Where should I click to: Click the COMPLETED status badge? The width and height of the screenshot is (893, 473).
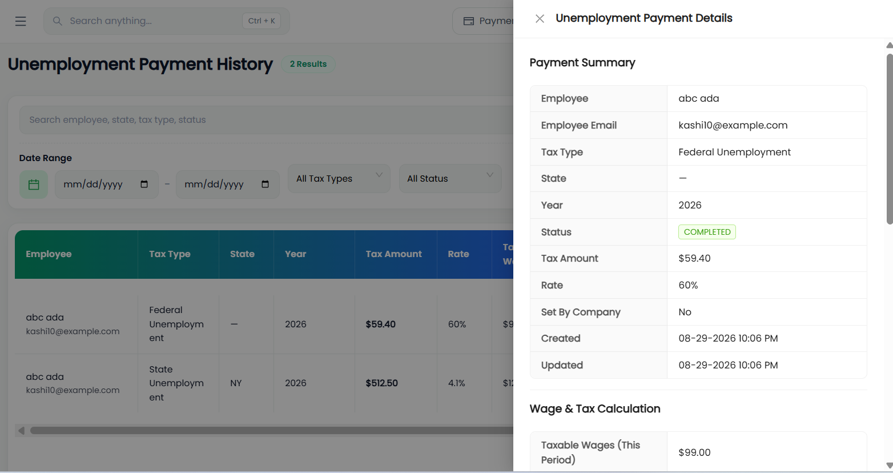click(x=707, y=232)
